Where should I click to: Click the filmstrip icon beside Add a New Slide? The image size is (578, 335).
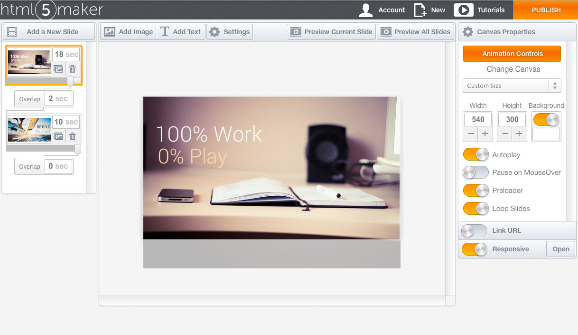[x=12, y=32]
